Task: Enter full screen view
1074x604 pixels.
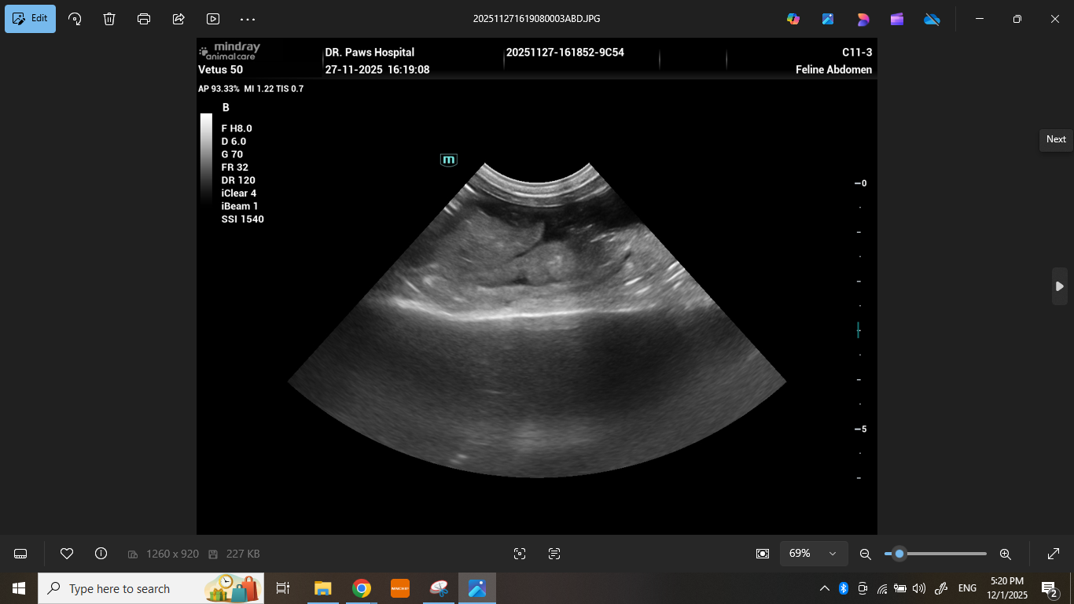Action: pos(1054,554)
